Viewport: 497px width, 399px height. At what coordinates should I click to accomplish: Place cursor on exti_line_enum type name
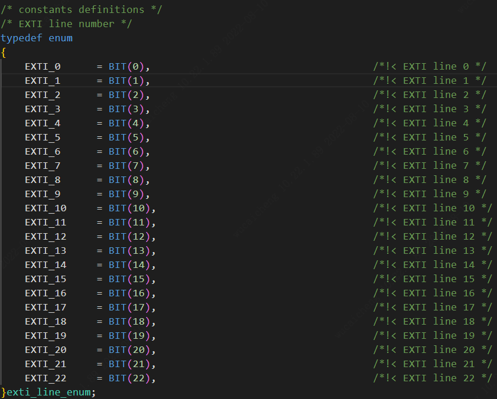(x=50, y=392)
